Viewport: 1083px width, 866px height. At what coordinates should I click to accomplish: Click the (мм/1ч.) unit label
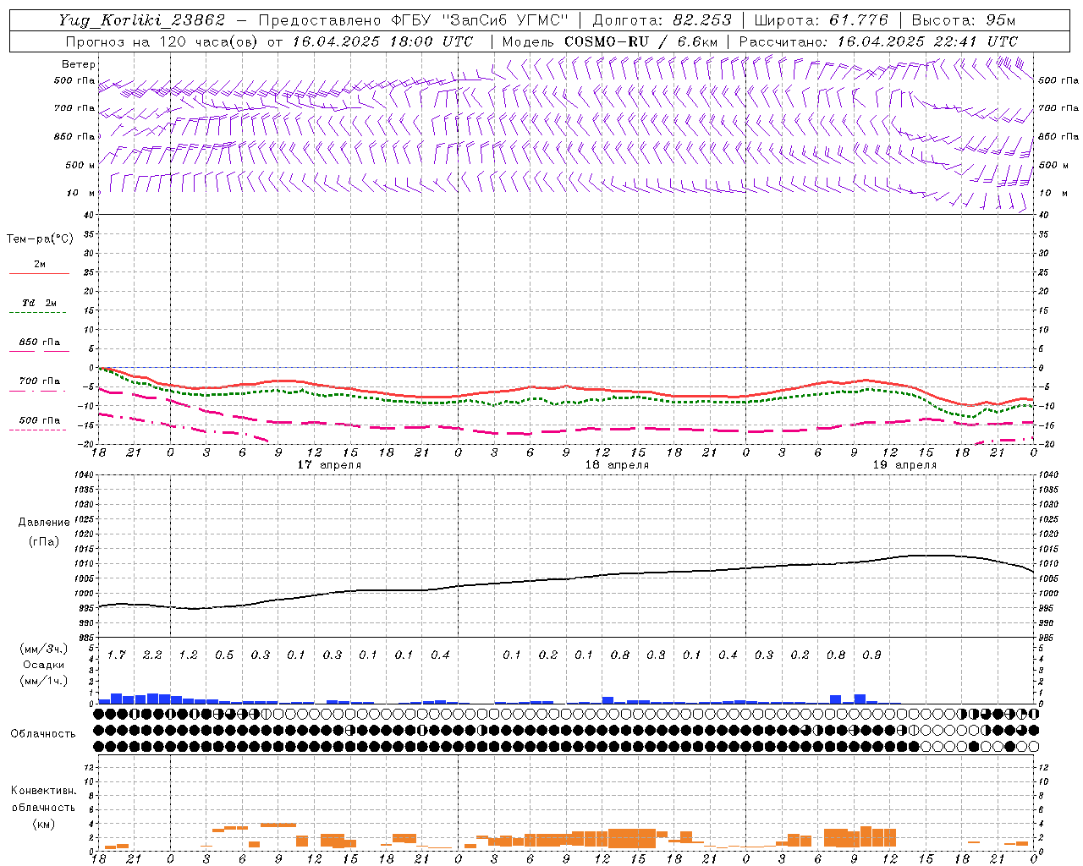click(x=43, y=681)
